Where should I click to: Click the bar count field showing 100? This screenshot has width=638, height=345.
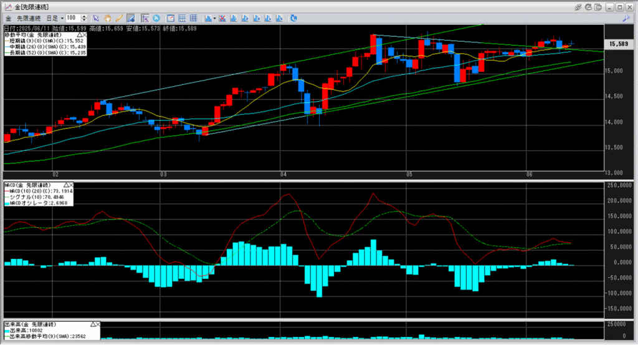point(72,18)
